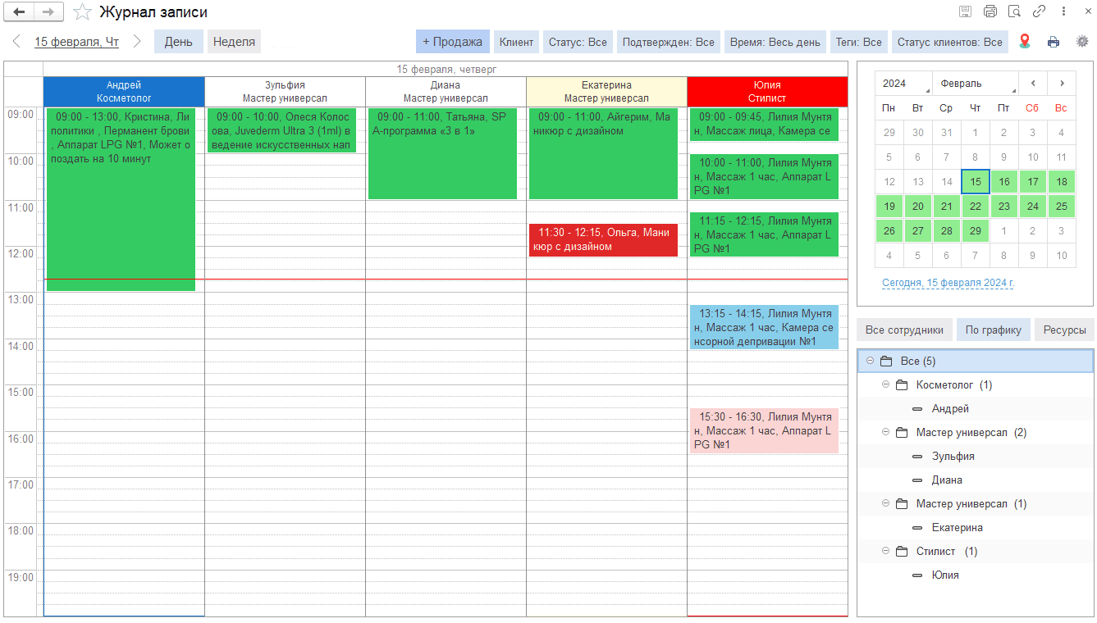1097x623 pixels.
Task: Open the Статус: Все filter
Action: coord(578,42)
